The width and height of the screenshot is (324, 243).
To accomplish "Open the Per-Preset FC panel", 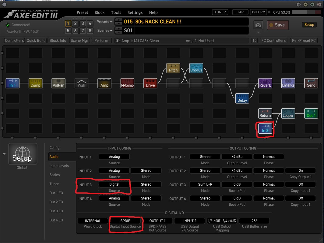I will [x=304, y=41].
